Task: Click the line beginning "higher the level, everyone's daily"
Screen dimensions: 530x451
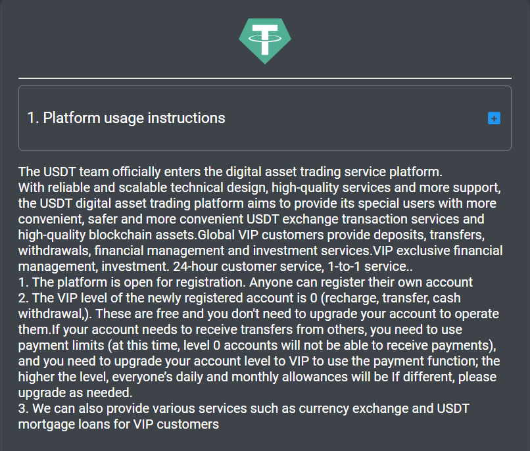Action: tap(258, 377)
